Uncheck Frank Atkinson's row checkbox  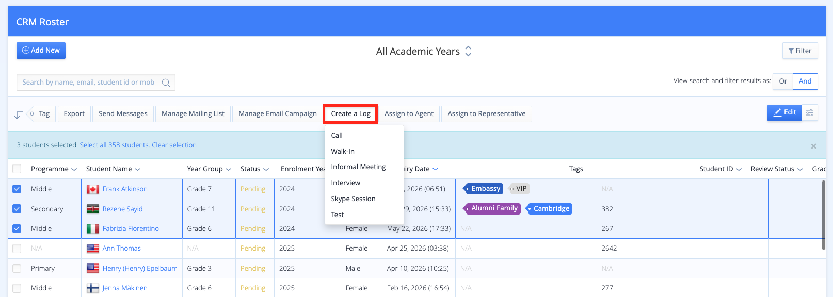[x=17, y=189]
